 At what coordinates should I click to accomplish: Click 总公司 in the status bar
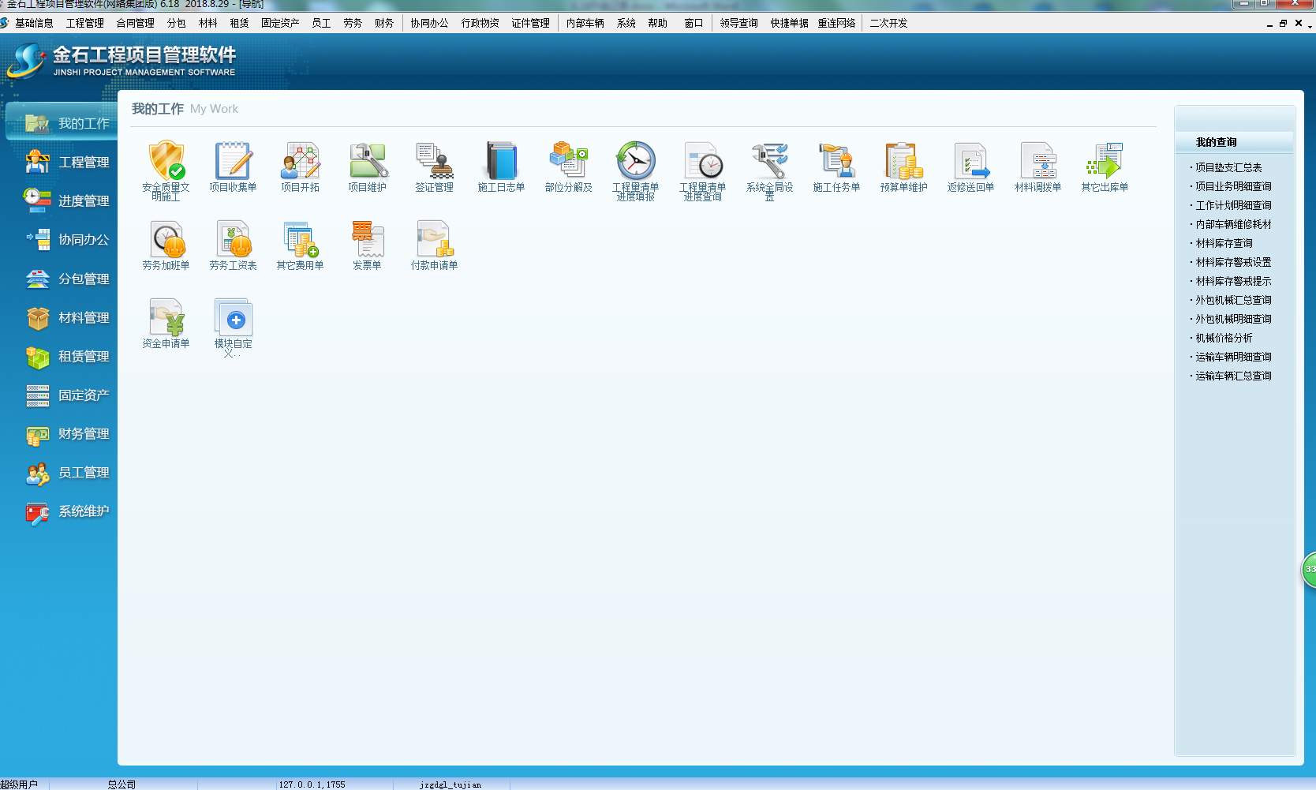click(122, 784)
